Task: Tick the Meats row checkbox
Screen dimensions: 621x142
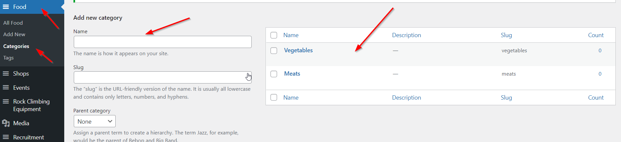Action: [274, 74]
